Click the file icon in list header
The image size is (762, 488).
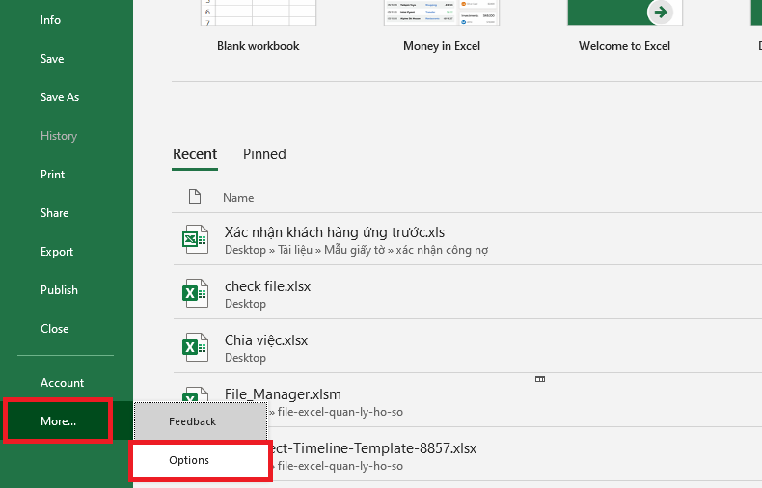click(195, 197)
